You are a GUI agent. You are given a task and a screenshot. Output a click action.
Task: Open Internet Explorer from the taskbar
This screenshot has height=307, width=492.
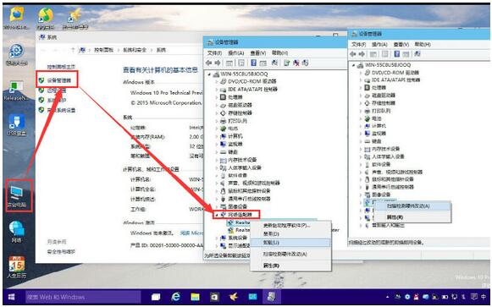point(176,297)
